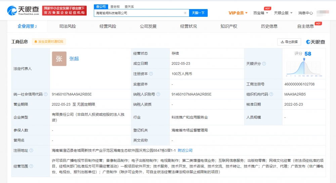Expand the 天眼企服 dropdown
The image size is (336, 183).
coord(283,13)
